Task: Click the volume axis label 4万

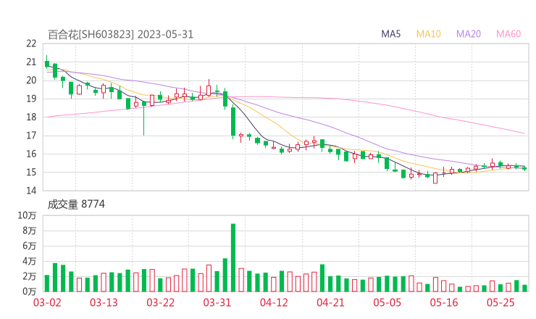Action: click(x=29, y=261)
